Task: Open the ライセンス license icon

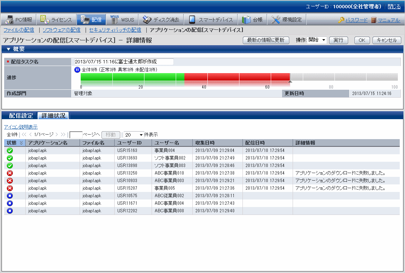Action: point(44,20)
